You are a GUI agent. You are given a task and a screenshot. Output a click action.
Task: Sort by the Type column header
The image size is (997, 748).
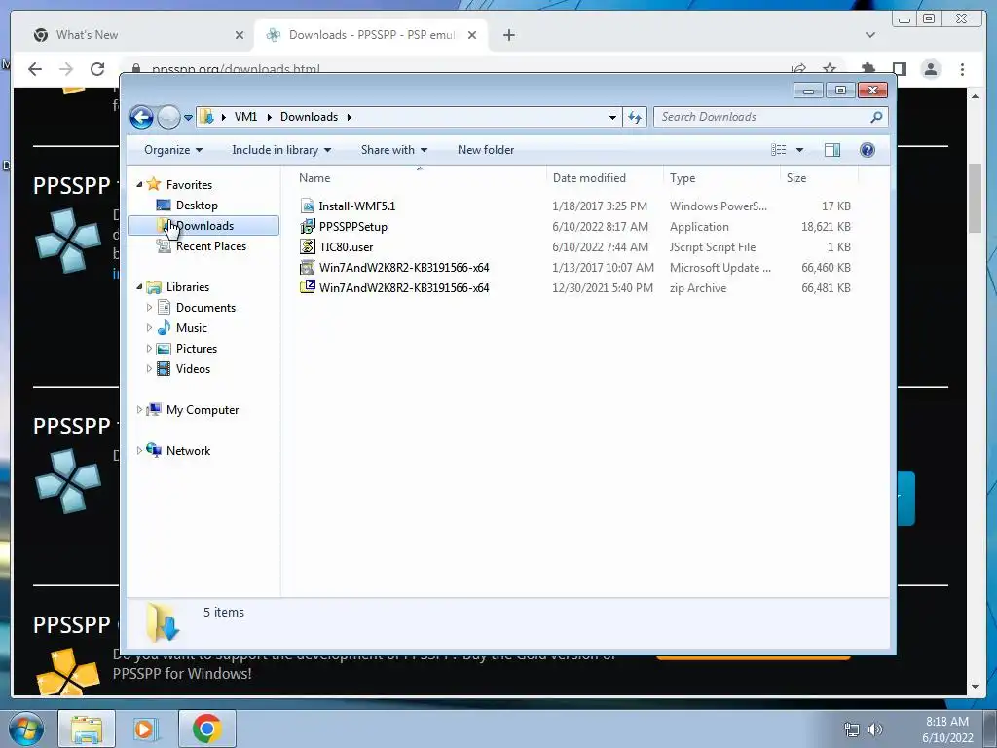pyautogui.click(x=721, y=178)
